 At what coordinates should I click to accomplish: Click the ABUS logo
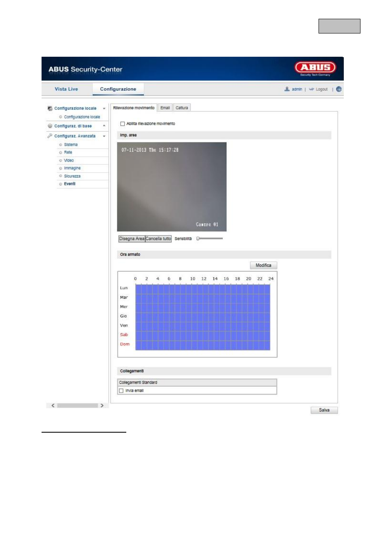click(315, 68)
